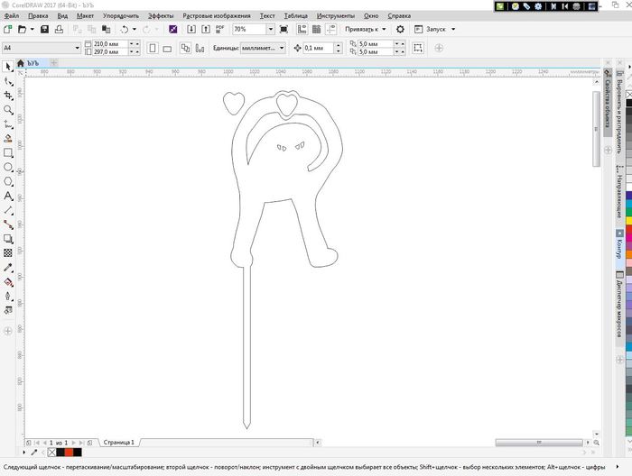Choose the Rectangle tool
This screenshot has height=476, width=632.
click(8, 153)
